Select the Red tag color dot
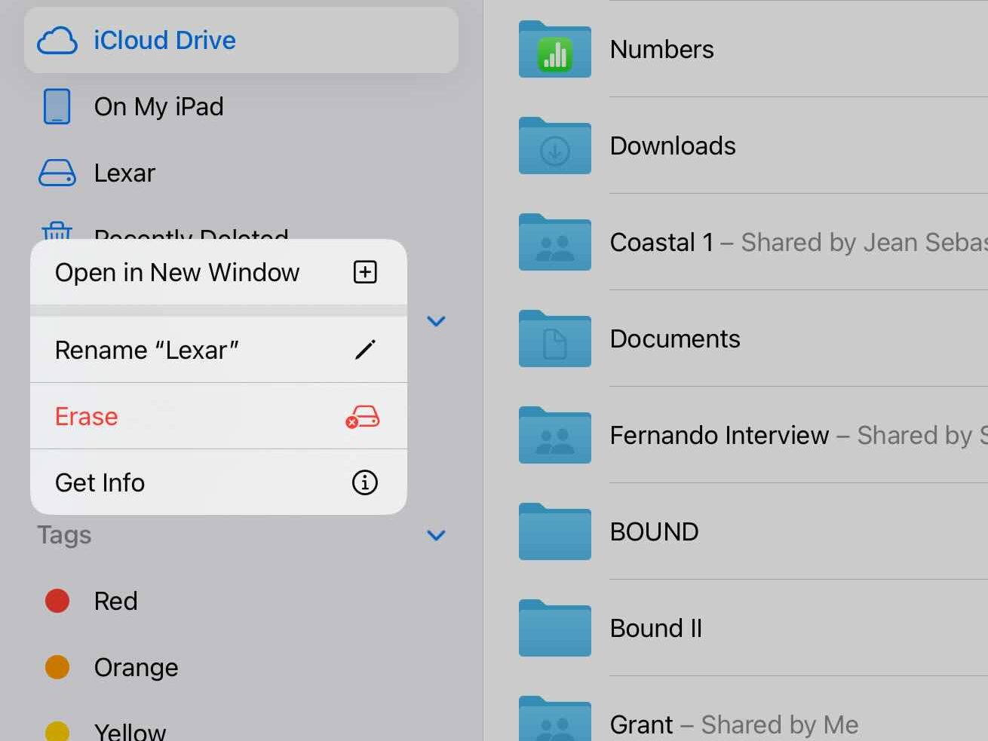This screenshot has width=988, height=741. coord(57,601)
